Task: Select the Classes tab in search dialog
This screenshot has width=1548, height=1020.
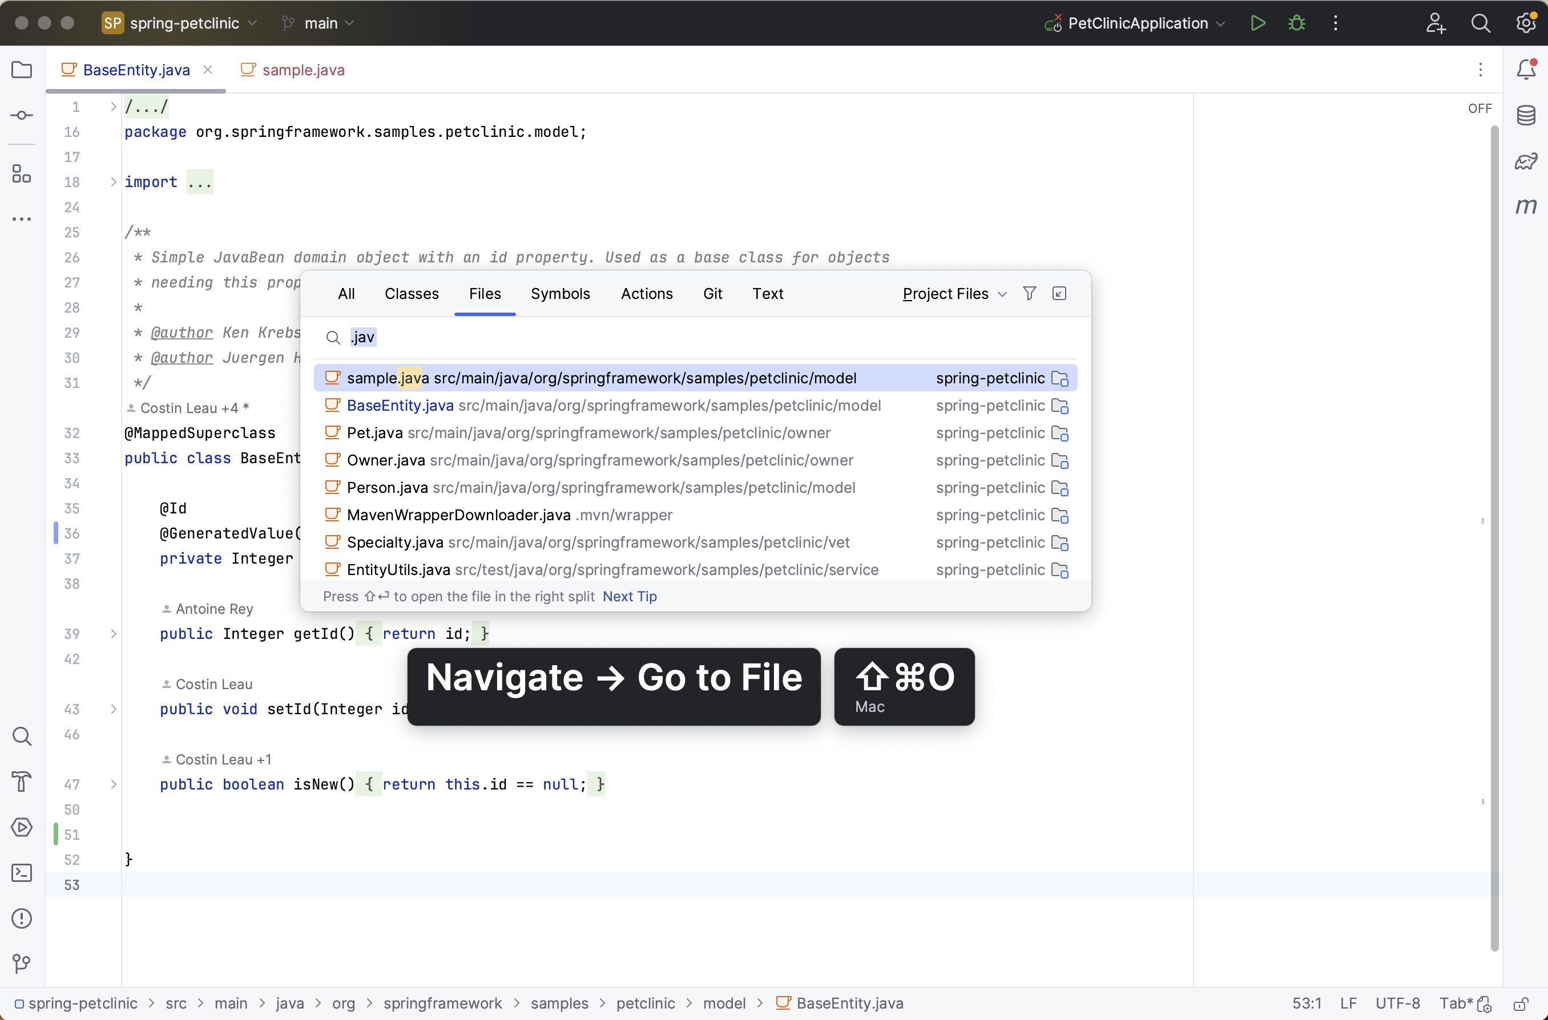Action: [412, 294]
